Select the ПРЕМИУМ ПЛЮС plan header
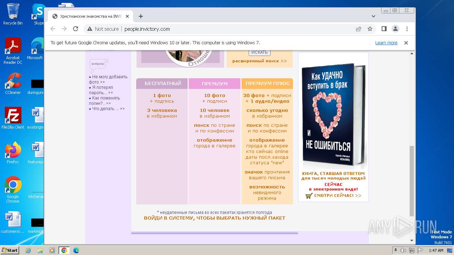 tap(267, 84)
